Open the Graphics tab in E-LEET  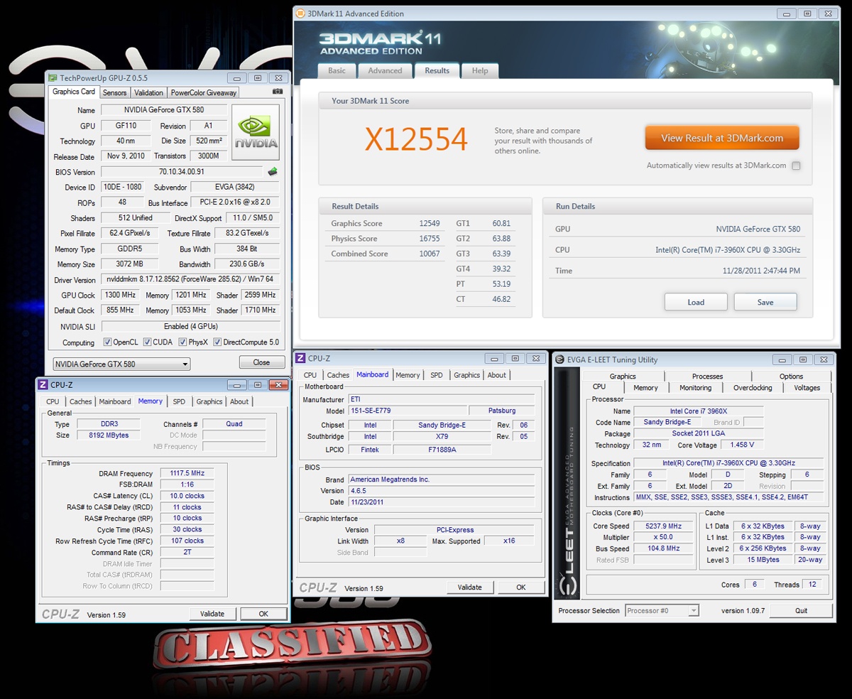pyautogui.click(x=623, y=376)
